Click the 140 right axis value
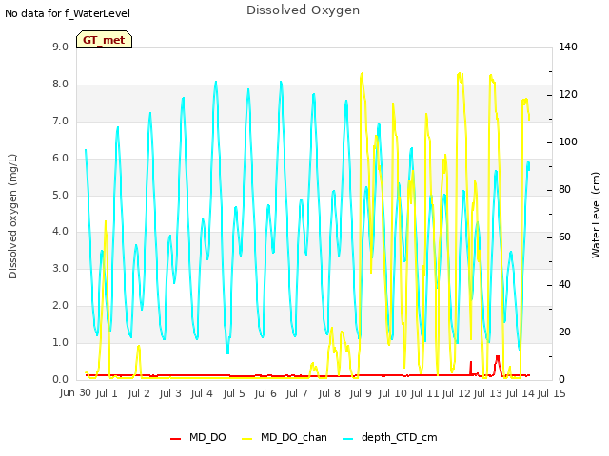This screenshot has height=456, width=609. click(x=568, y=47)
